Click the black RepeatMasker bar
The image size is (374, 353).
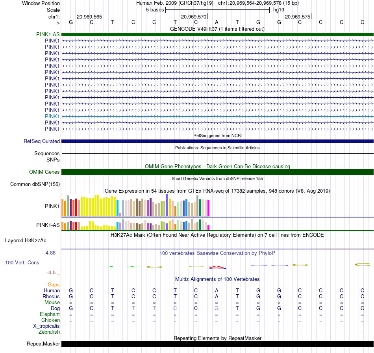(217, 344)
